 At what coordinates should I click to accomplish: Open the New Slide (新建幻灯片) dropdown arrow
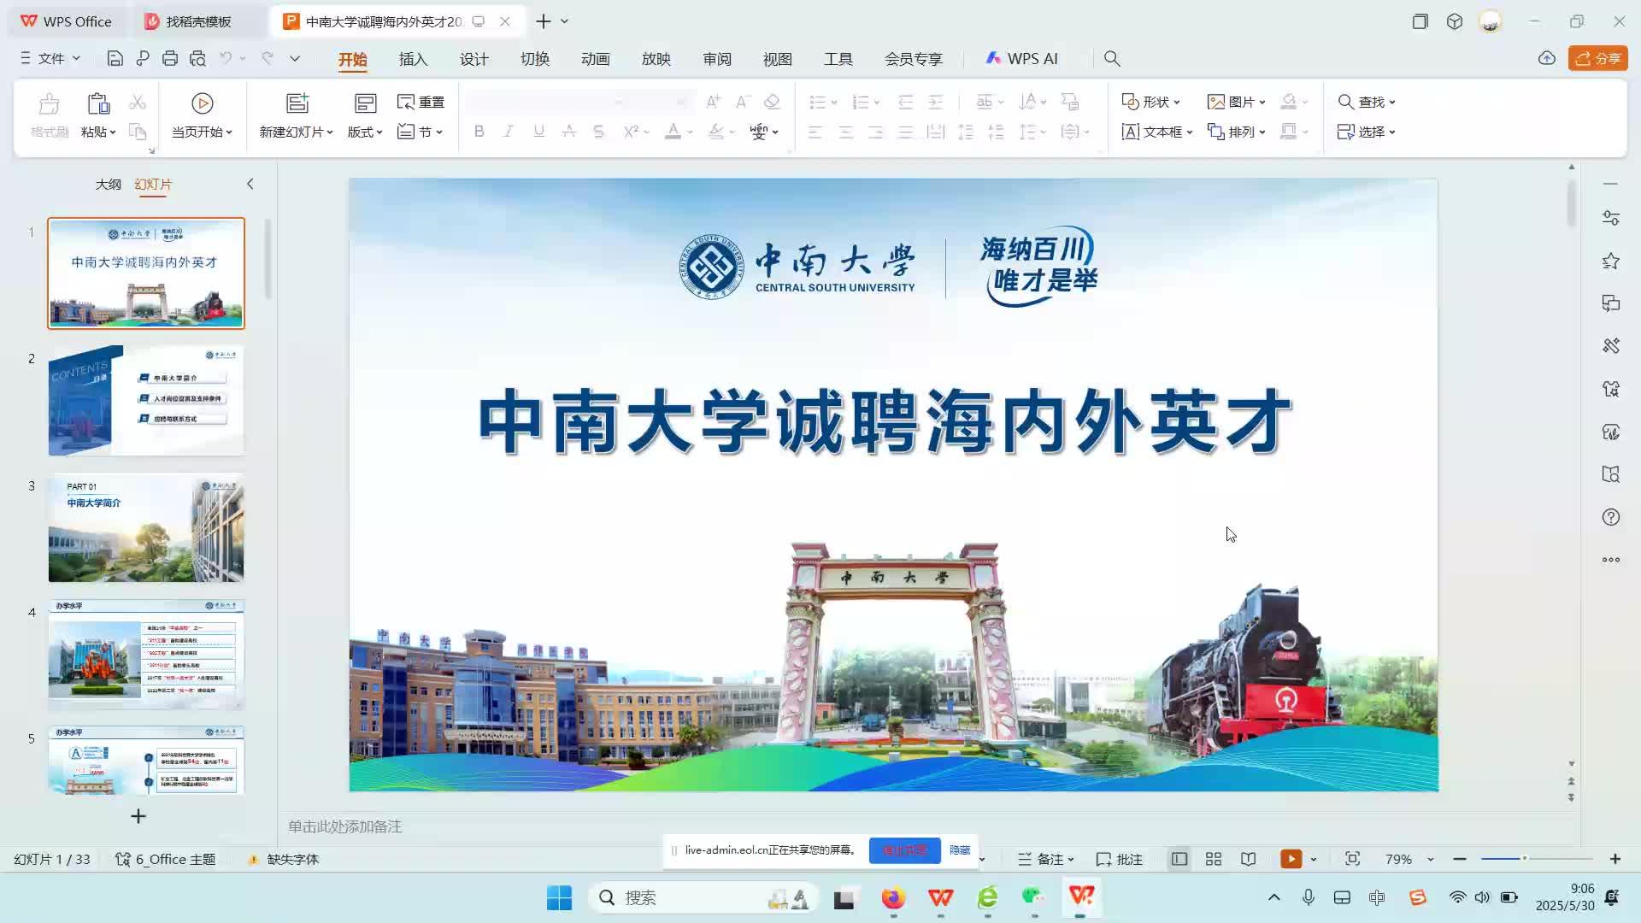coord(328,132)
